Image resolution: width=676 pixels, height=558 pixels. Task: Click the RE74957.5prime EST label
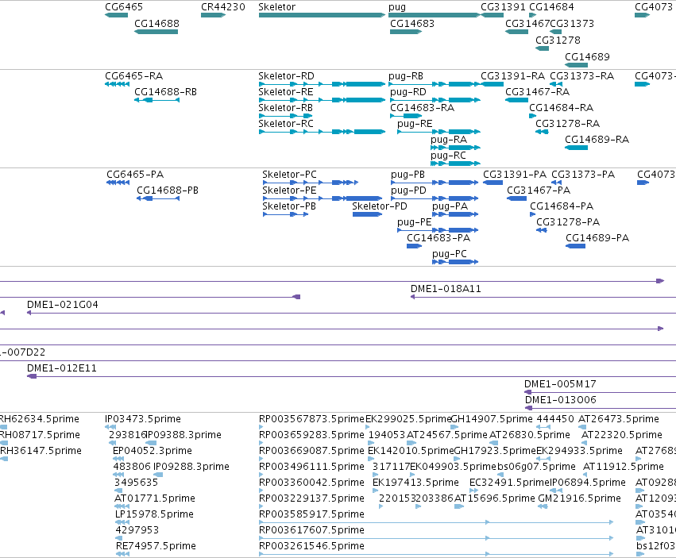coord(156,546)
